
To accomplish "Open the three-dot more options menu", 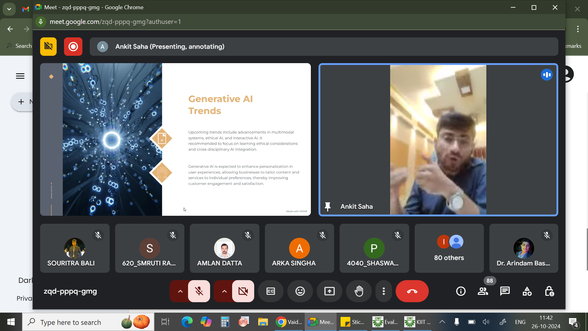I will (x=383, y=291).
